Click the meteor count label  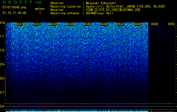pyautogui.click(x=40, y=9)
